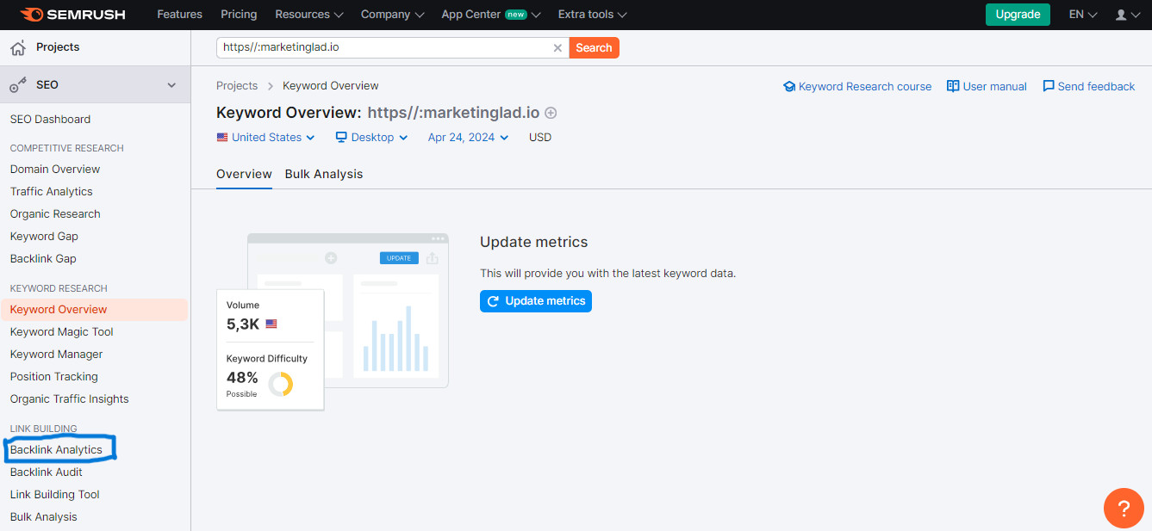Click the Projects home icon
This screenshot has width=1152, height=531.
(x=17, y=47)
